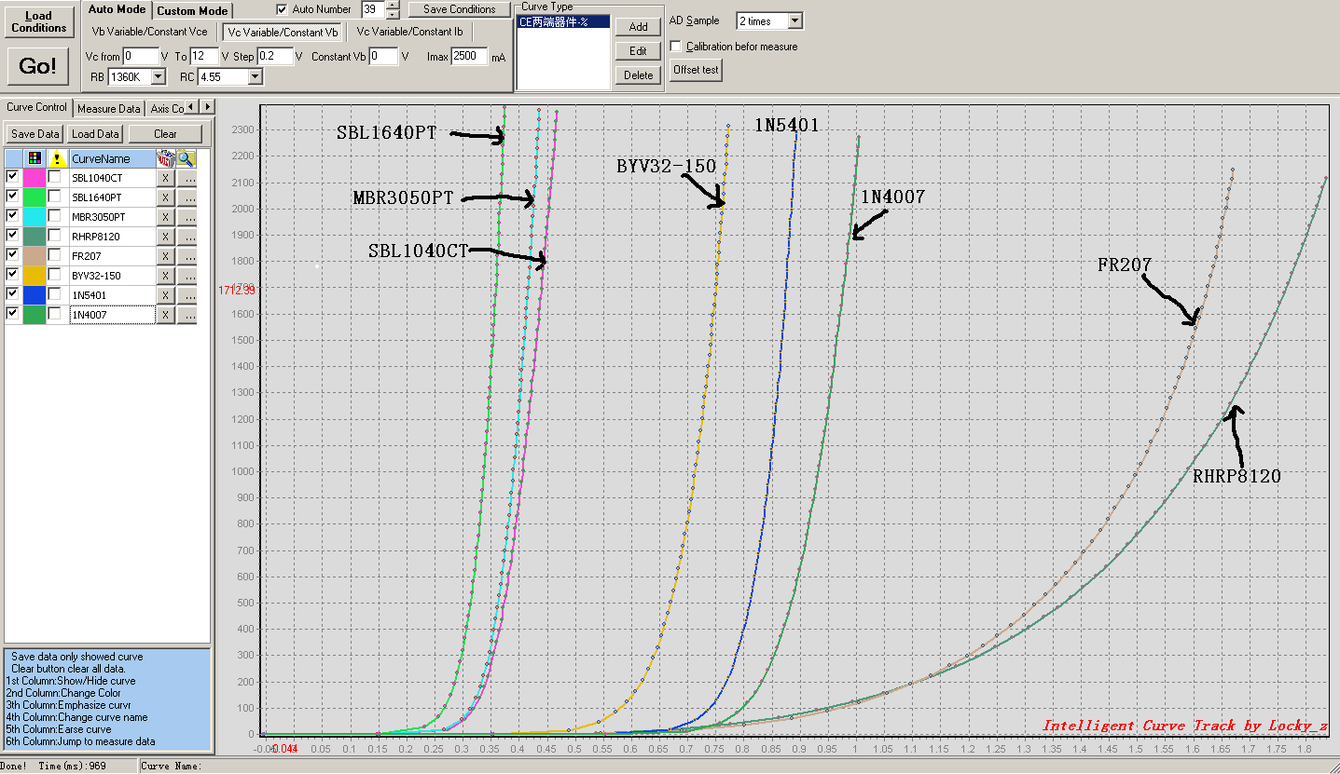Jump to MBR3050PT measure data via ellipsis
Screen dimensions: 1340x774
click(186, 217)
